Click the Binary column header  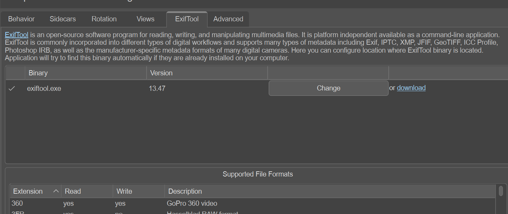click(38, 73)
